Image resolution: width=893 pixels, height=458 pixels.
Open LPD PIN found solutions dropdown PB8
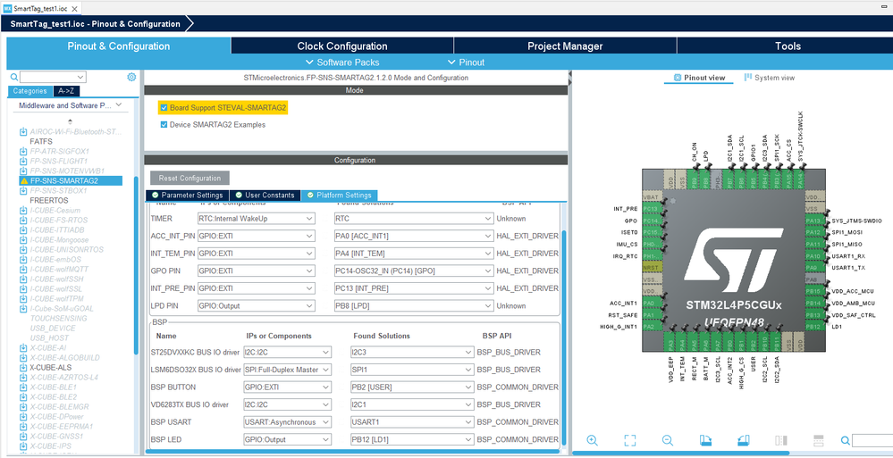pos(414,305)
